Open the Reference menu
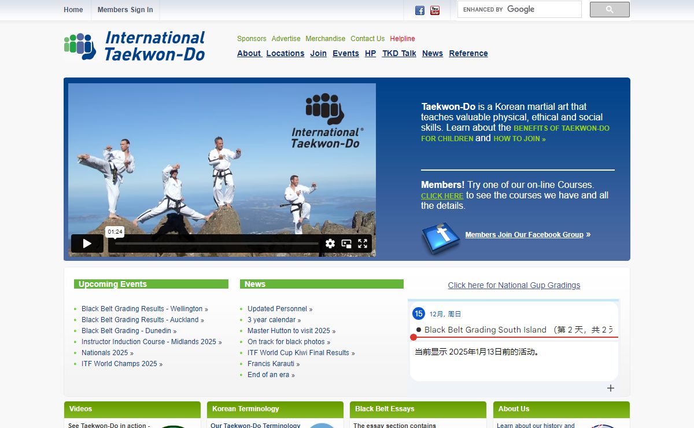This screenshot has width=694, height=428. coord(468,53)
